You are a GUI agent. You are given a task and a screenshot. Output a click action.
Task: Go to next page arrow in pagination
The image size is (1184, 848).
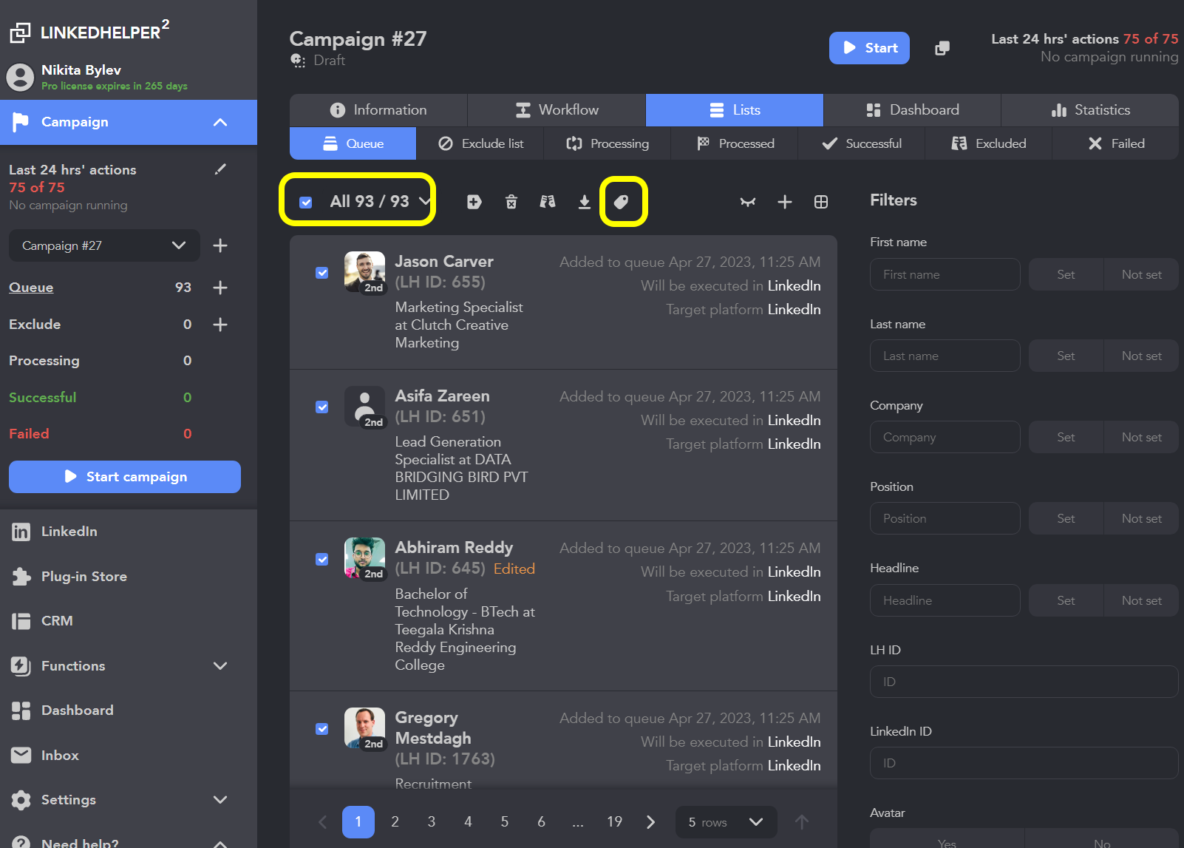650,822
